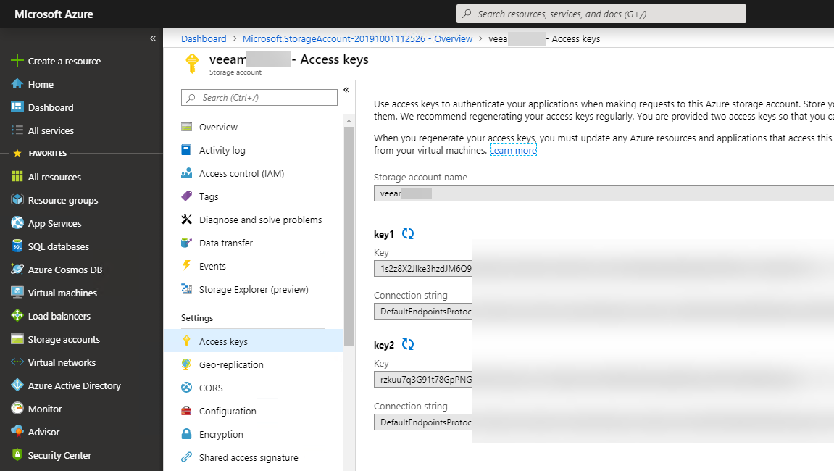The width and height of the screenshot is (834, 471).
Task: Click the Storage Explorer (preview) icon
Action: pos(186,289)
